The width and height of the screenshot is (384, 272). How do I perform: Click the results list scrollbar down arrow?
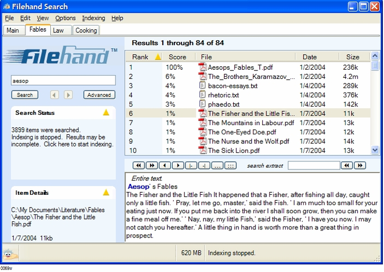click(x=375, y=150)
